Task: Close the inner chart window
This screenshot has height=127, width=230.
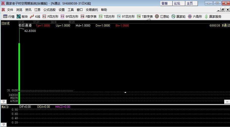Action: point(227,10)
